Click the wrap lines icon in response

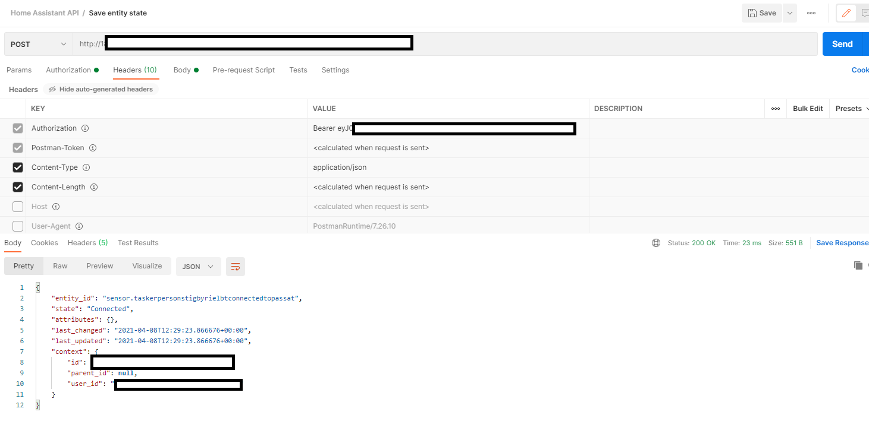[x=236, y=267]
